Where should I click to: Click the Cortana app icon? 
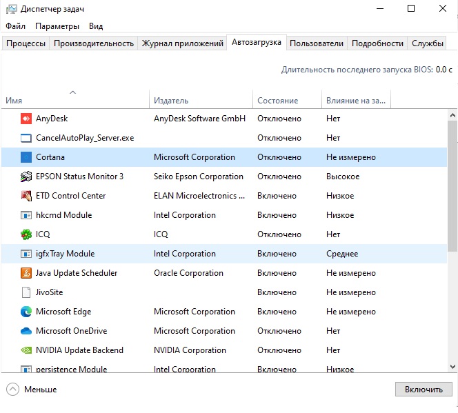(26, 157)
